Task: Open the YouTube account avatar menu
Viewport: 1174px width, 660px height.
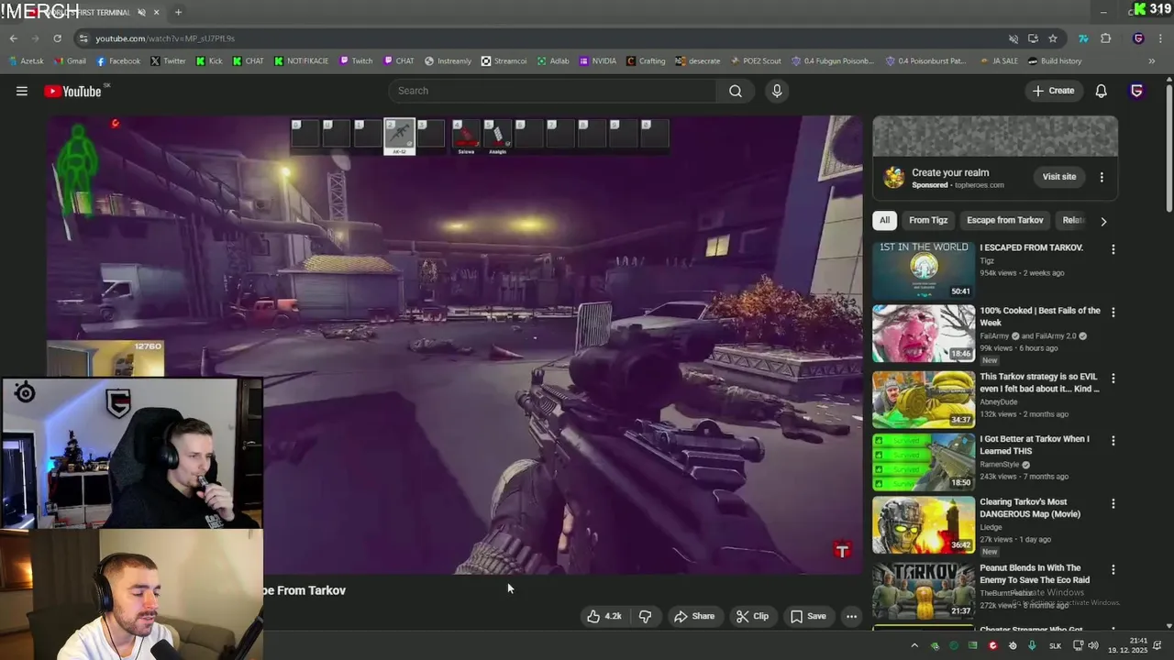Action: click(x=1136, y=91)
